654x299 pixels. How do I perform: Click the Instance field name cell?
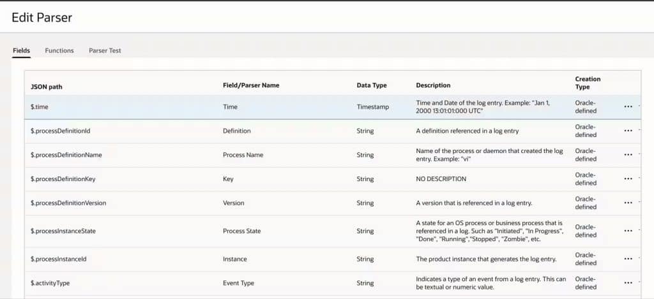click(235, 259)
